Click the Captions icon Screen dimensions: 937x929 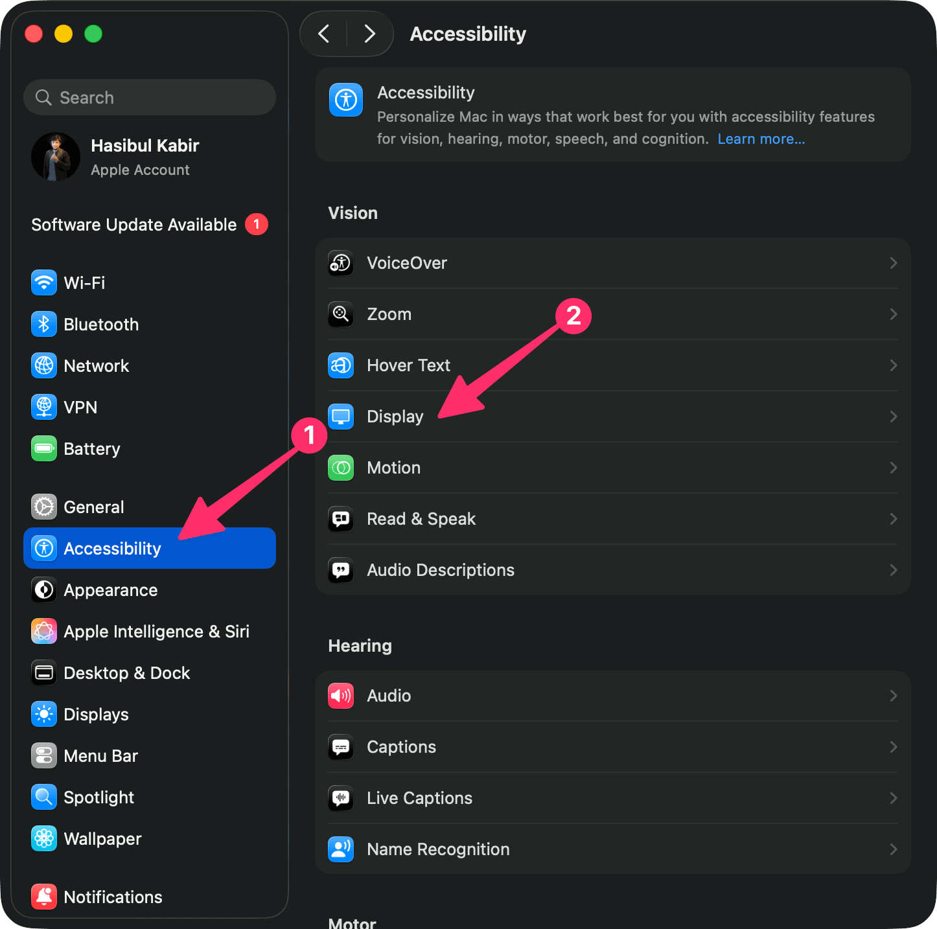point(341,747)
